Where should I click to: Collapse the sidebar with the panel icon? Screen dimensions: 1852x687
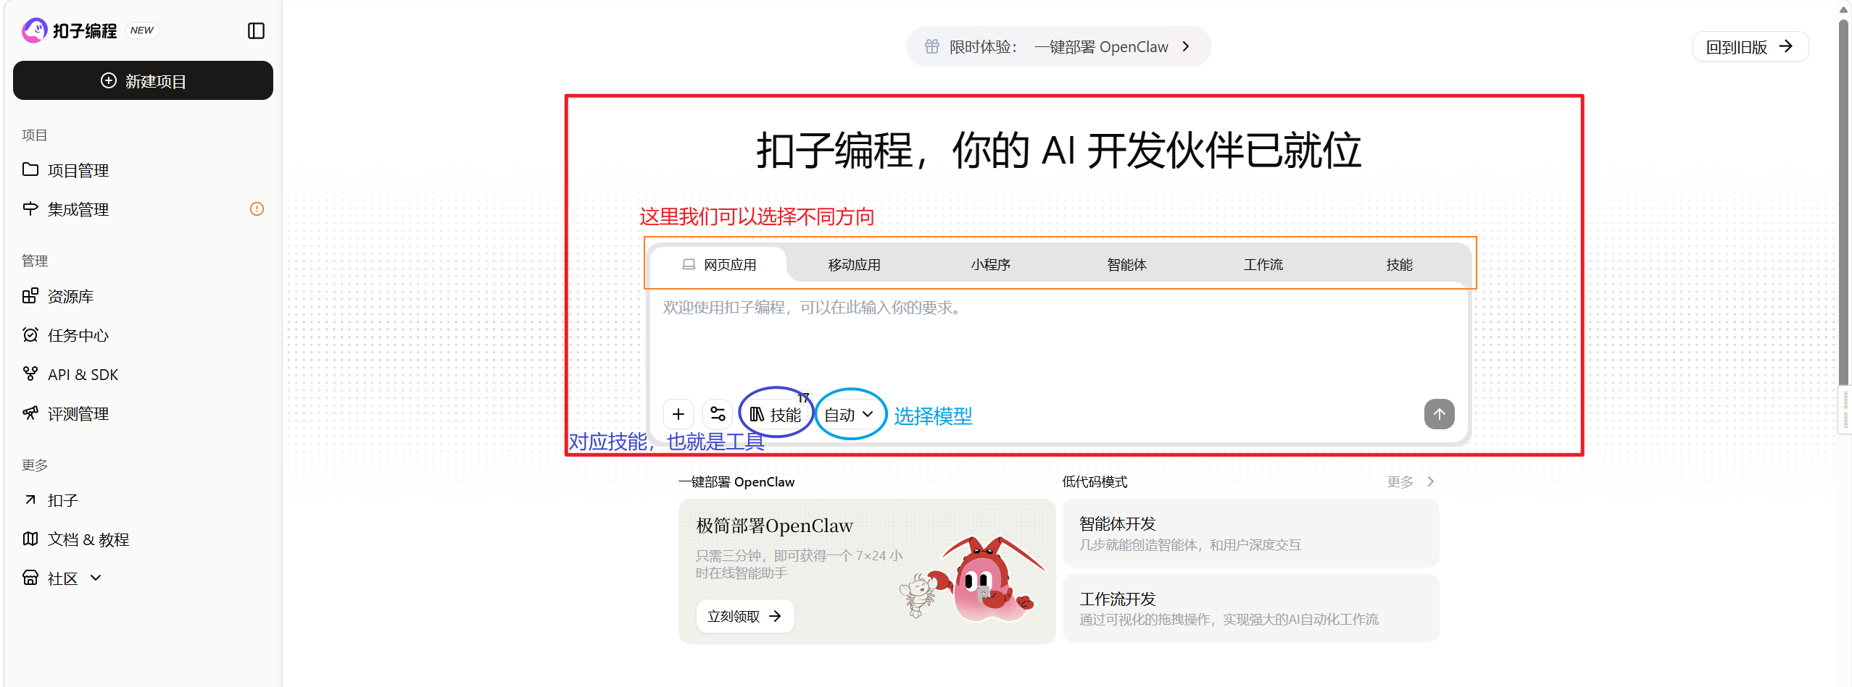pyautogui.click(x=256, y=30)
